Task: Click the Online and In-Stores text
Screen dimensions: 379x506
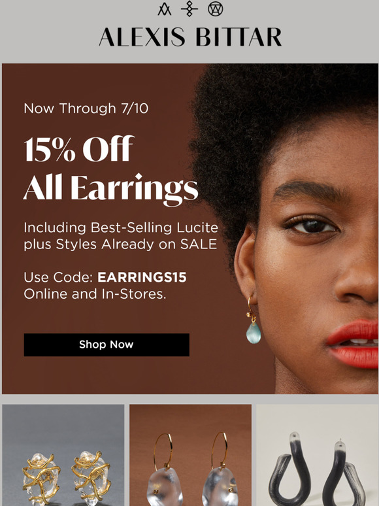Action: (x=95, y=294)
